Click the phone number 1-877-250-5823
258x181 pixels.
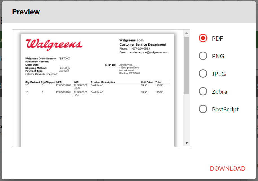click(x=140, y=49)
